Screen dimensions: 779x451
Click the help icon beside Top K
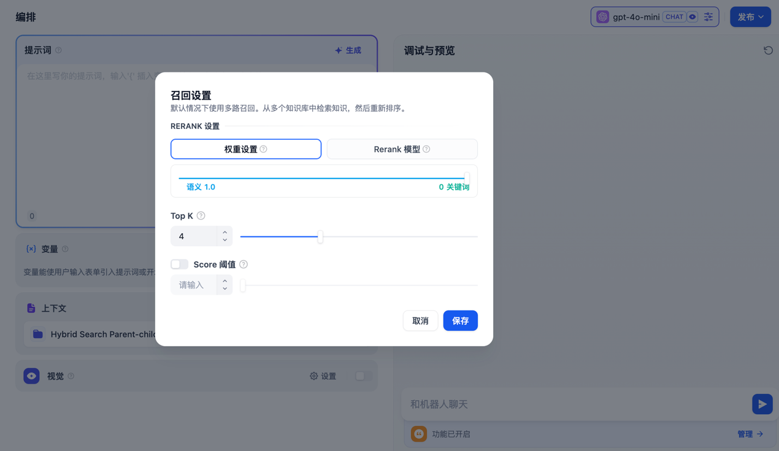tap(201, 216)
